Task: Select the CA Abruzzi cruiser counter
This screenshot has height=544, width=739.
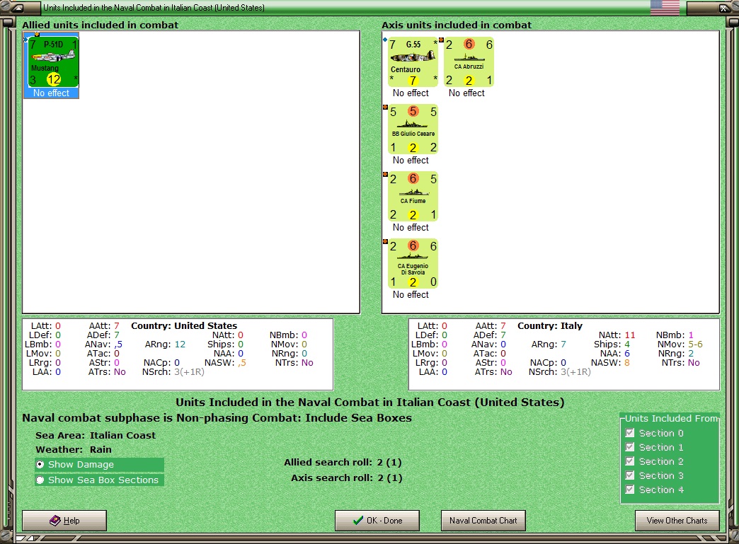Action: (469, 62)
